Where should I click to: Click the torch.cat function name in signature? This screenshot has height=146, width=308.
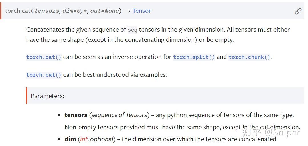pyautogui.click(x=17, y=11)
